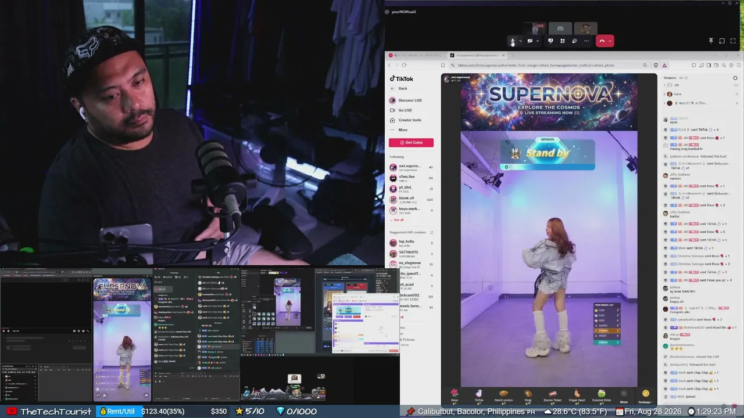This screenshot has width=744, height=418.
Task: Open camera options arrow in Discord call
Action: click(x=538, y=41)
